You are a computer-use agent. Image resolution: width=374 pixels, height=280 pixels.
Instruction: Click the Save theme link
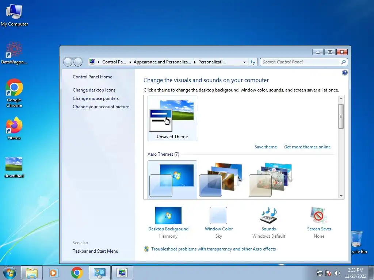(266, 147)
